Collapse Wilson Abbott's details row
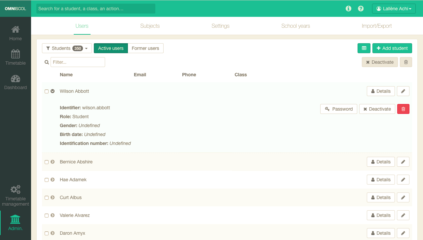Image resolution: width=423 pixels, height=240 pixels. pyautogui.click(x=53, y=91)
